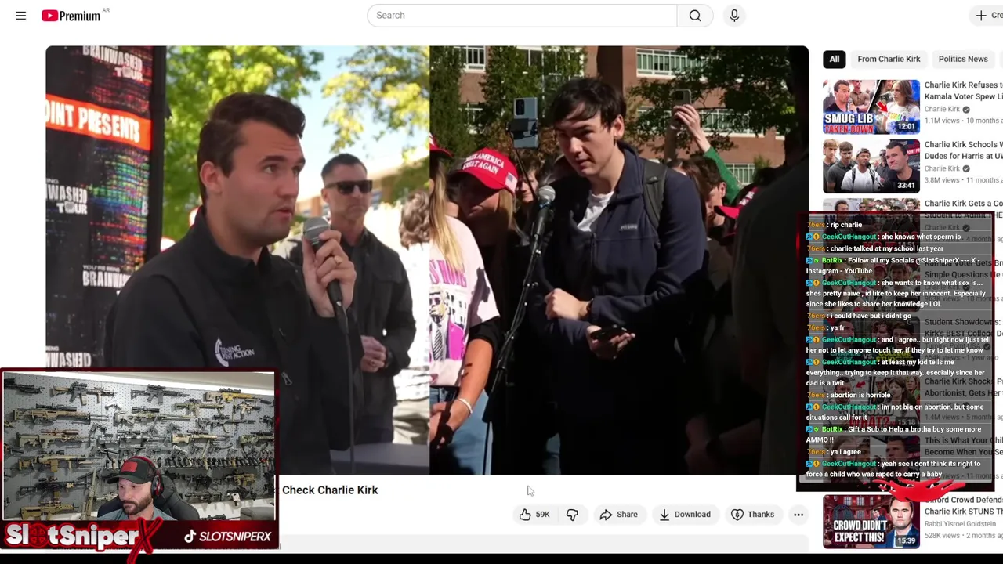Open Charlie Kirk STUNS THE video title
Screen dimensions: 1003x564
(963, 505)
